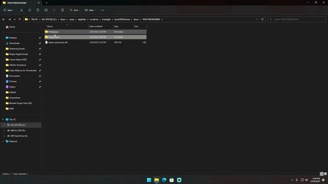Expand the address bar history dropdown
The image size is (328, 184).
[x=257, y=19]
